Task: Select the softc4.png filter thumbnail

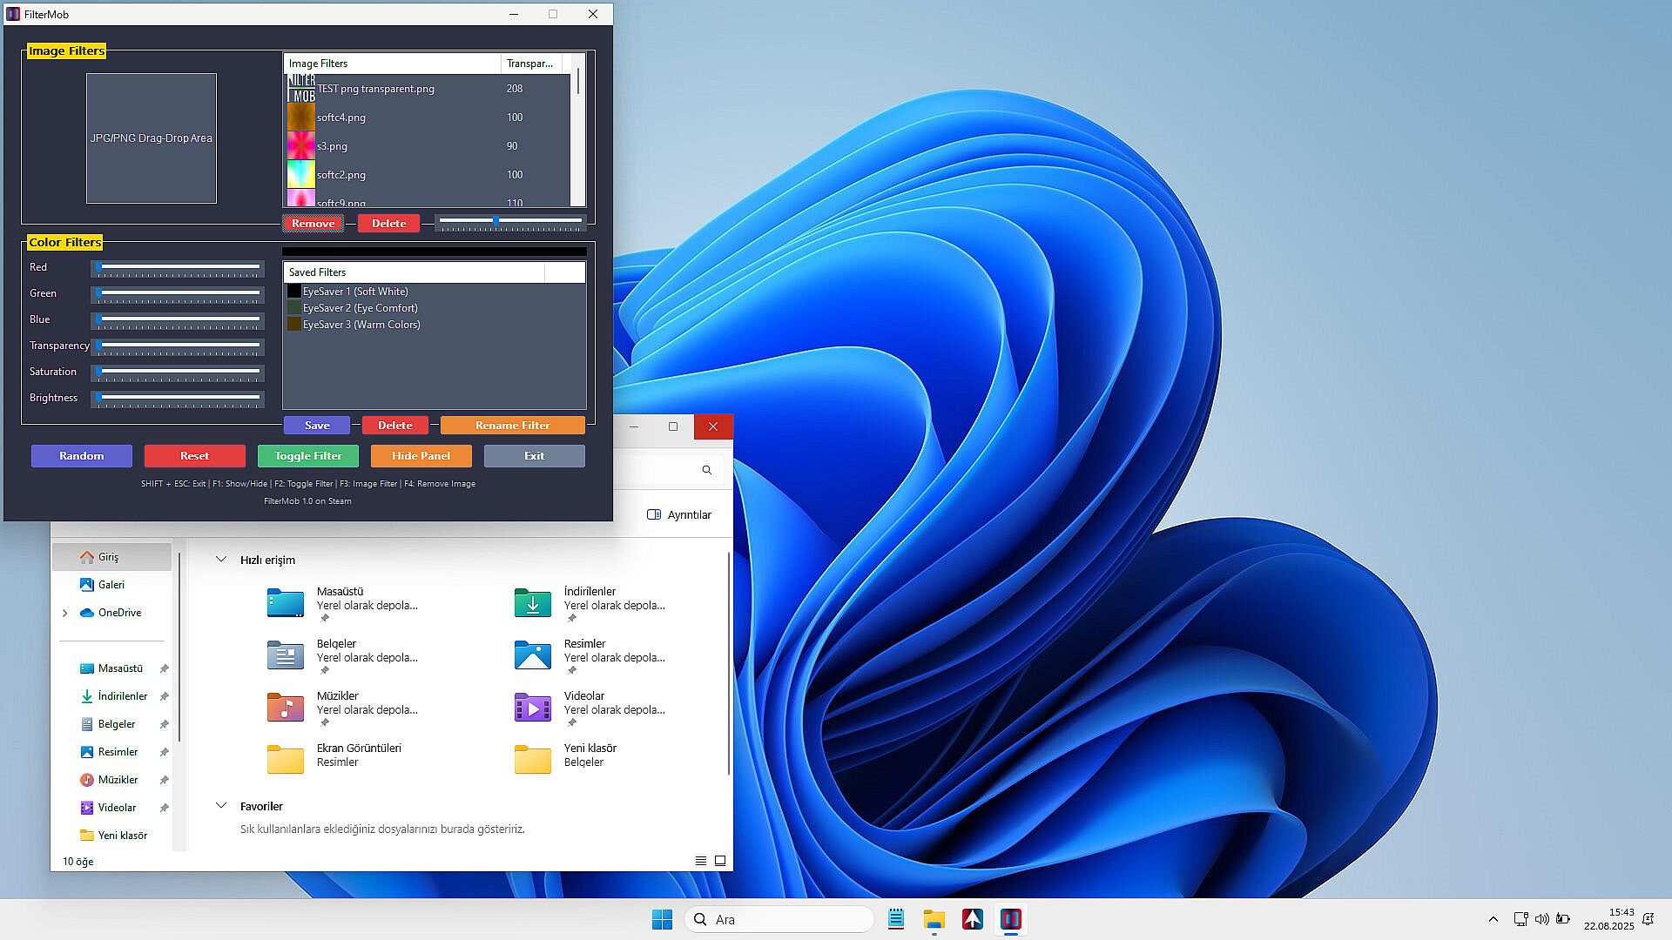Action: click(x=301, y=117)
